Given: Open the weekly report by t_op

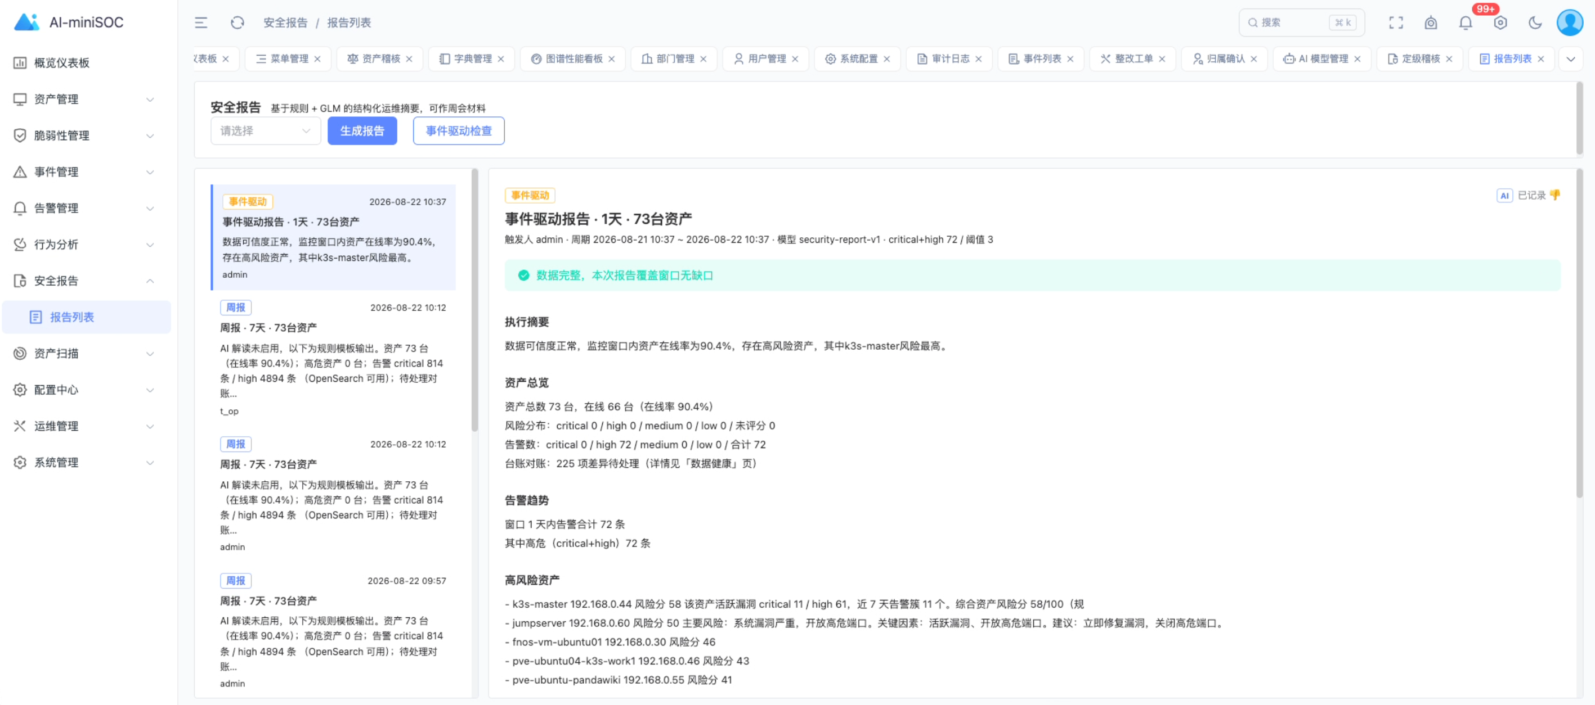Looking at the screenshot, I should tap(333, 359).
